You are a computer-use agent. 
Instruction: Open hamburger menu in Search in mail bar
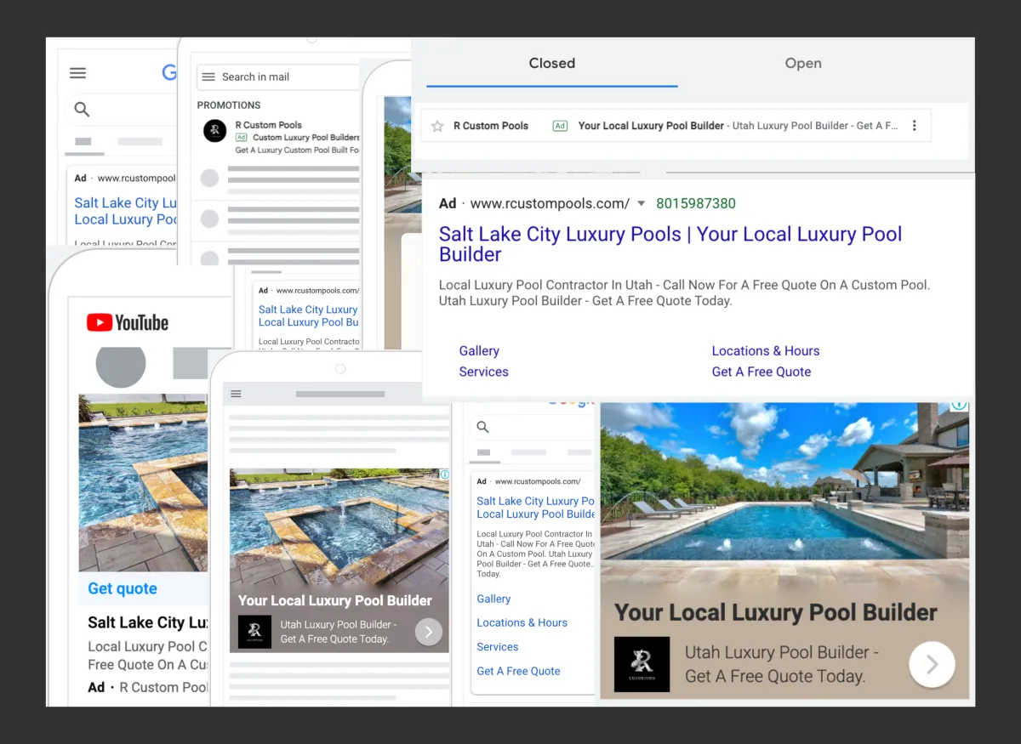coord(208,77)
